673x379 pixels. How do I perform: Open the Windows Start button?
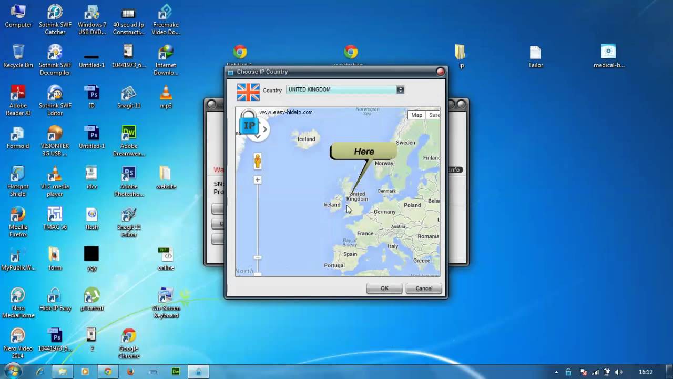pos(13,372)
